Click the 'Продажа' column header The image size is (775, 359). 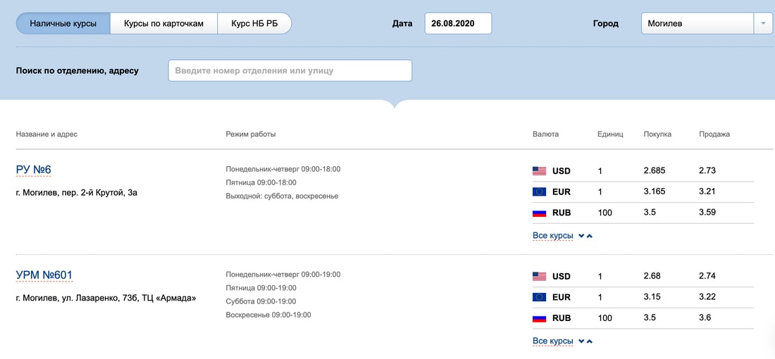(714, 134)
